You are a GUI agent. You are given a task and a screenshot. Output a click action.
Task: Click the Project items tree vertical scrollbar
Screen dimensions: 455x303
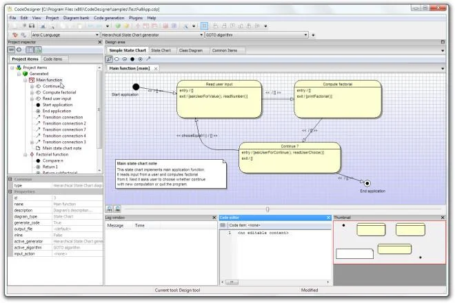[99, 119]
